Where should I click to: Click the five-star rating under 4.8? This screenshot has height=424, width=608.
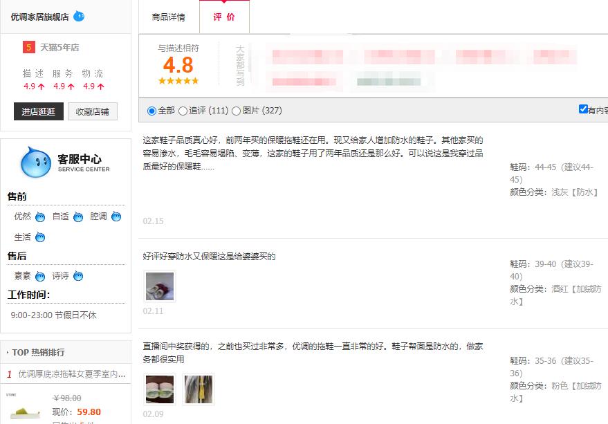tap(178, 80)
